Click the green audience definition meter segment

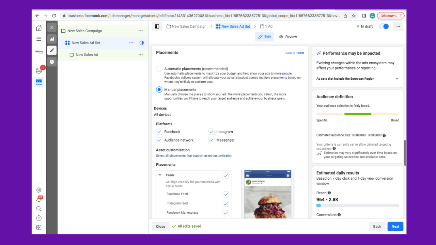[358, 114]
